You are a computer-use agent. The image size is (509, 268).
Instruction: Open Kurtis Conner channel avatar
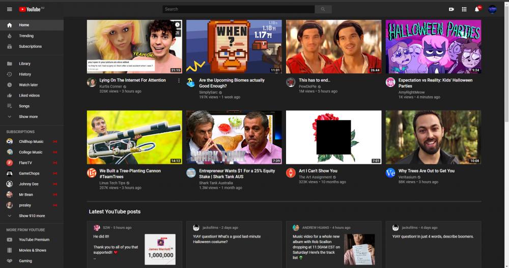[92, 82]
